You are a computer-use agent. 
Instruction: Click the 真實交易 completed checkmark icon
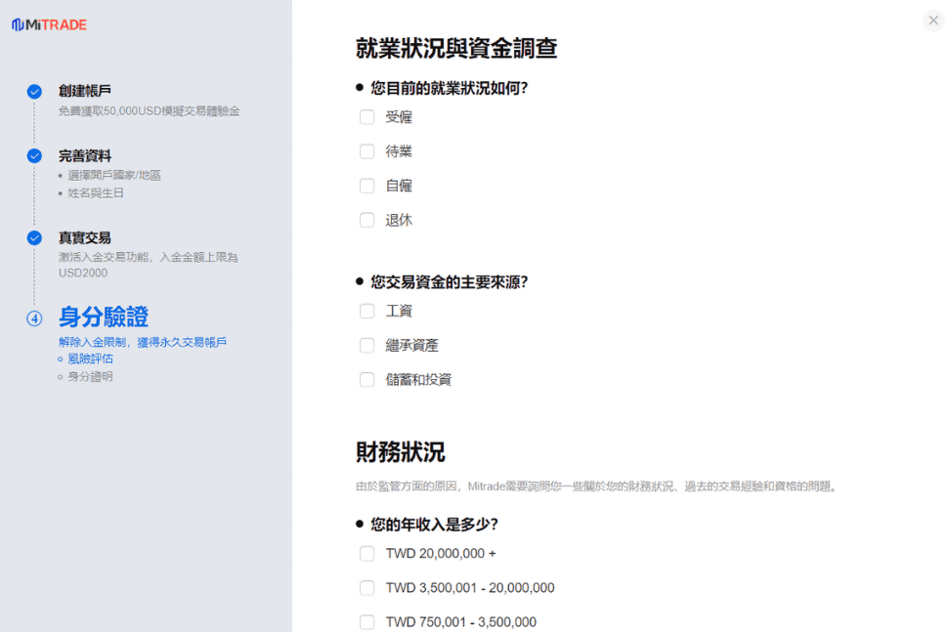pos(34,238)
